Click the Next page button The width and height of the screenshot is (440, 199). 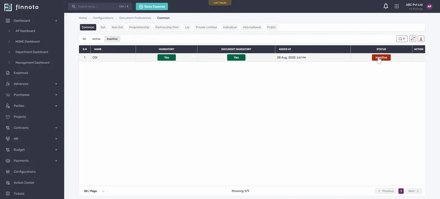pos(414,191)
